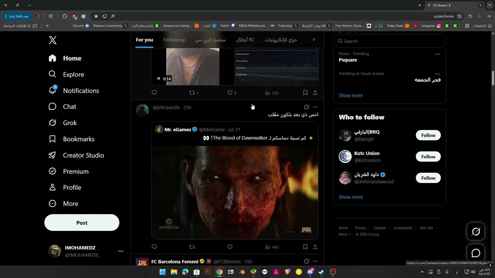
Task: Switch to the For you tab
Action: [144, 40]
